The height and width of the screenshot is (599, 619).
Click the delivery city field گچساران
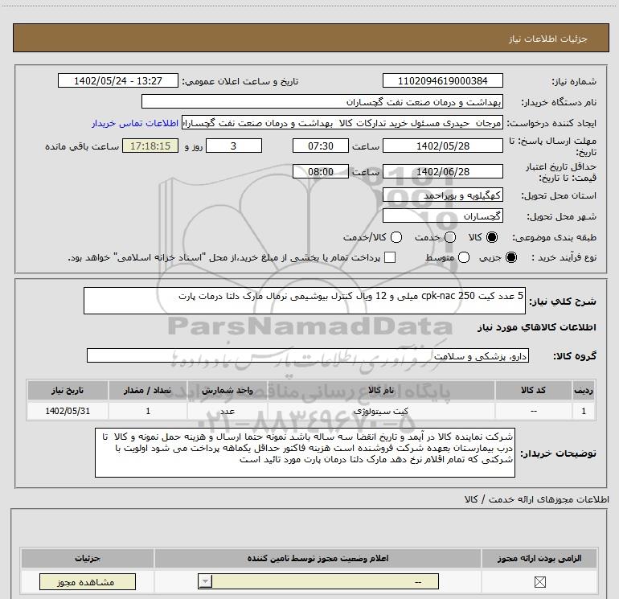pyautogui.click(x=442, y=216)
